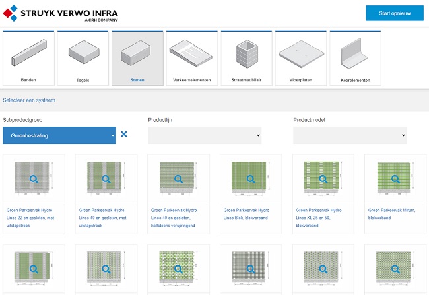The image size is (429, 295).
Task: Clear the Groenbestrating filter with X icon
Action: [x=123, y=135]
